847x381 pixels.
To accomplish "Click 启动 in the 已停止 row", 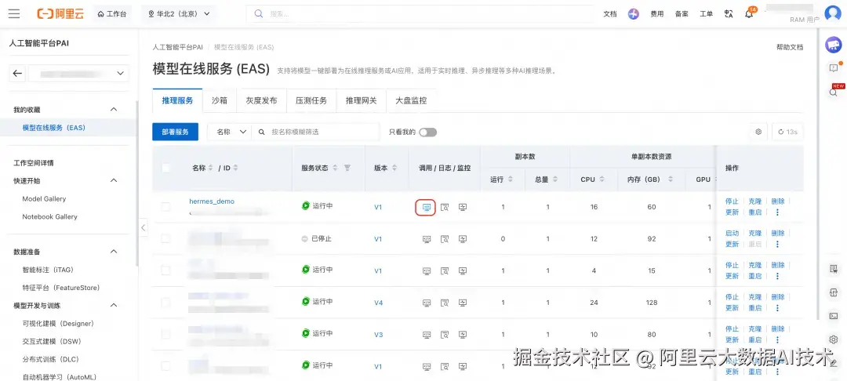I will tap(732, 233).
